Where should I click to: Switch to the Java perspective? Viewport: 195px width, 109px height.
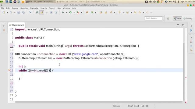click(x=177, y=18)
